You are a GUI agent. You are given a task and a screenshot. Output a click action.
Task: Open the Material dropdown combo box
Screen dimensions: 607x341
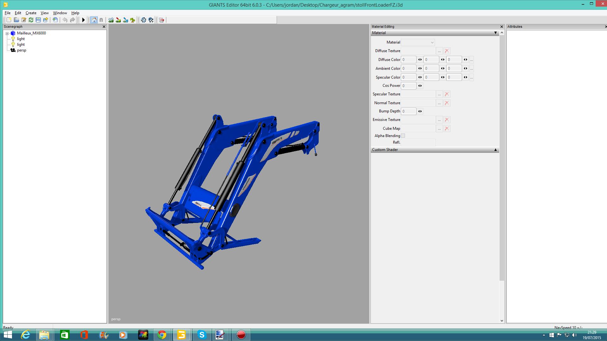click(x=418, y=42)
